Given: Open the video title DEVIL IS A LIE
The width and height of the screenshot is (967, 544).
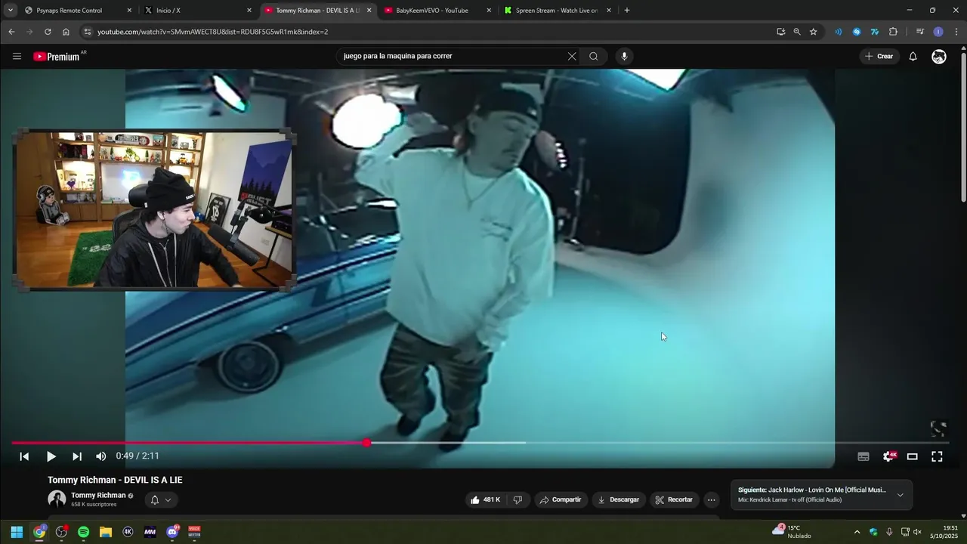Looking at the screenshot, I should coord(115,480).
